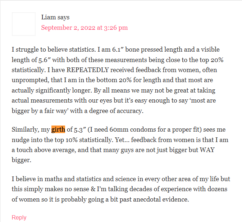The image size is (242, 222).
Task: Click the blank avatar placeholder beside Liam
Action: (x=24, y=24)
